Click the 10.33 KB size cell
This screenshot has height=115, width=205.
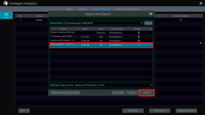pos(85,45)
